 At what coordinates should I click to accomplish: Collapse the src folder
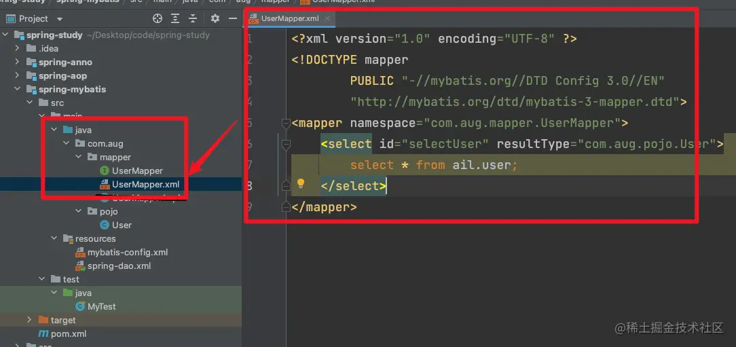[30, 103]
